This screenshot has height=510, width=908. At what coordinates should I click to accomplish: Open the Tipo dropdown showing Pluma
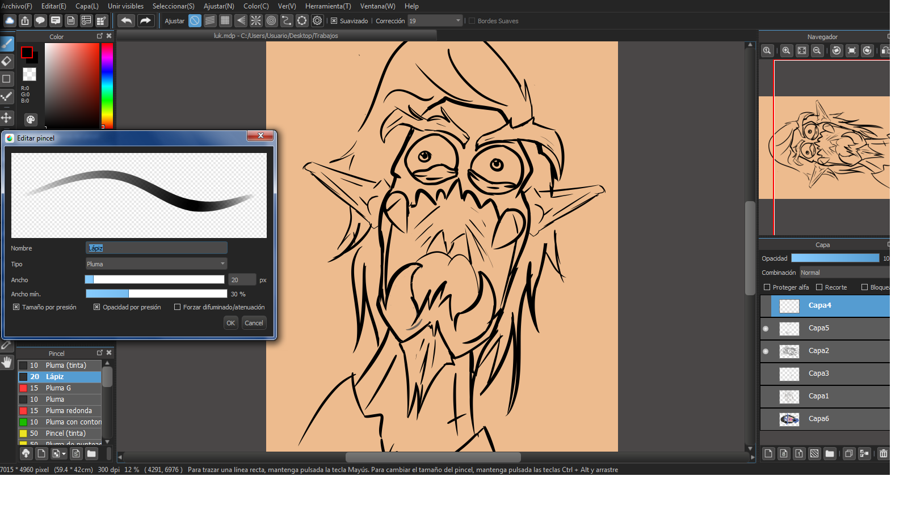[x=157, y=264]
